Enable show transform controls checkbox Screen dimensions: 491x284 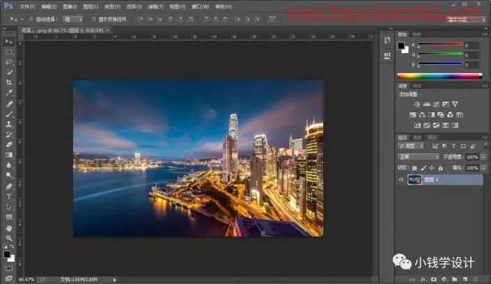pyautogui.click(x=93, y=19)
